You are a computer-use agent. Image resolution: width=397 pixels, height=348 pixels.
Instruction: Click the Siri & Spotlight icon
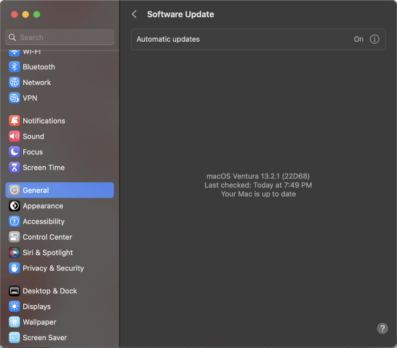tap(14, 253)
